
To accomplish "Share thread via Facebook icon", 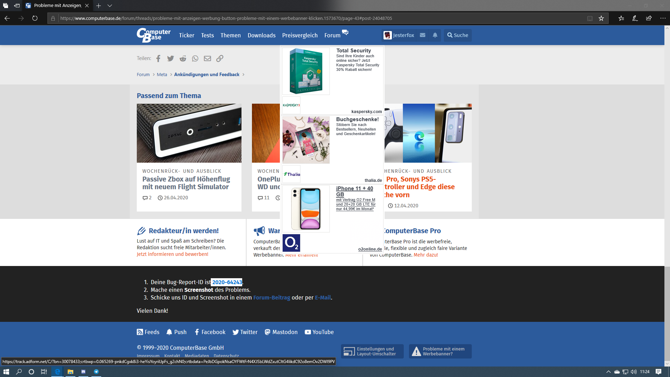I will [158, 59].
